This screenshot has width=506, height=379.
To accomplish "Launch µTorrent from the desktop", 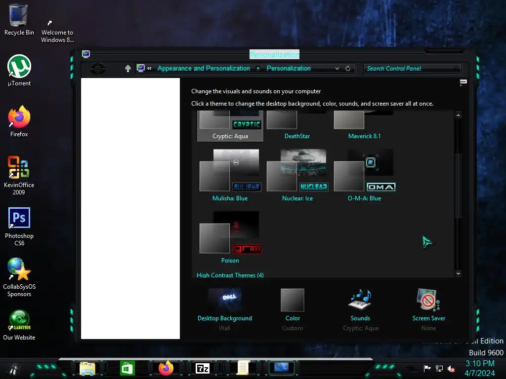I will click(19, 71).
